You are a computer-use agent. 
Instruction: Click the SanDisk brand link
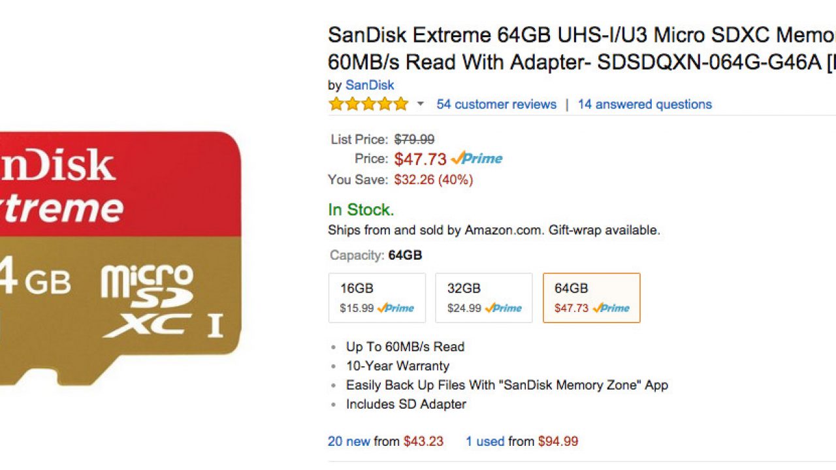coord(370,85)
